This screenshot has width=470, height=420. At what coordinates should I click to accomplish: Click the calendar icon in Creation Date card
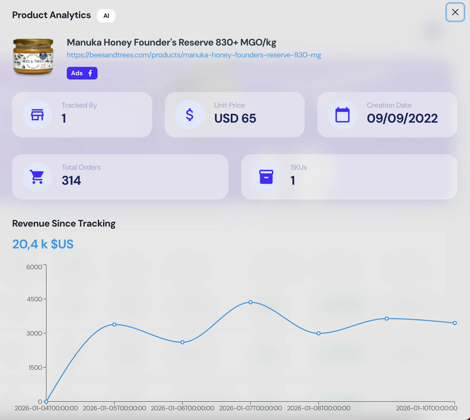[343, 115]
